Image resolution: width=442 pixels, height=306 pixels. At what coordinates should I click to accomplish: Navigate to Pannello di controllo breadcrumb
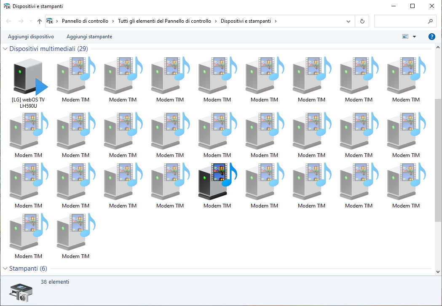click(x=85, y=21)
